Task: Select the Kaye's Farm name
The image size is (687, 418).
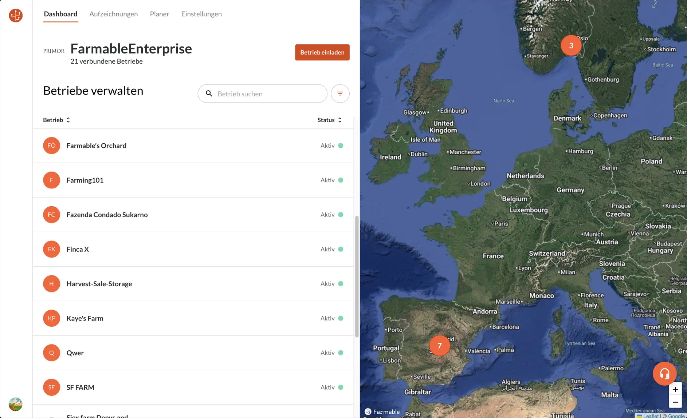Action: point(85,318)
